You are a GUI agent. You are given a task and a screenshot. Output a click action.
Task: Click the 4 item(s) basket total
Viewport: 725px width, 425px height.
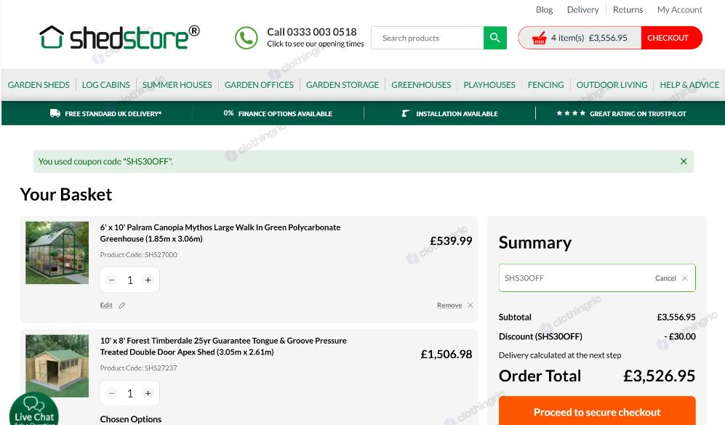(588, 38)
